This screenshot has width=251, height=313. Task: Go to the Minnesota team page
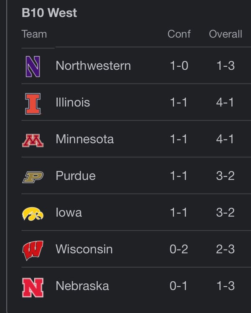point(84,139)
